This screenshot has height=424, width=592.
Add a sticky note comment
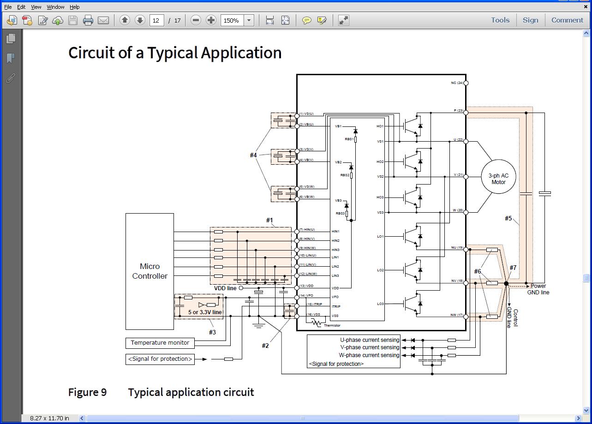[x=306, y=20]
